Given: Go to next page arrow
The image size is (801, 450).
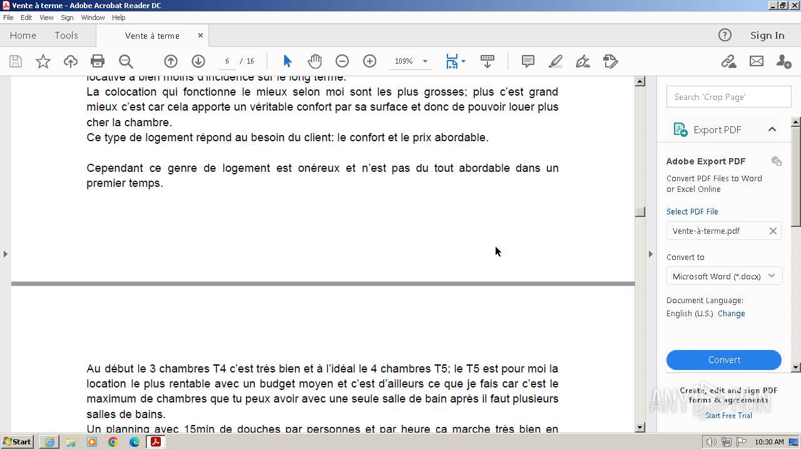Looking at the screenshot, I should click(198, 61).
